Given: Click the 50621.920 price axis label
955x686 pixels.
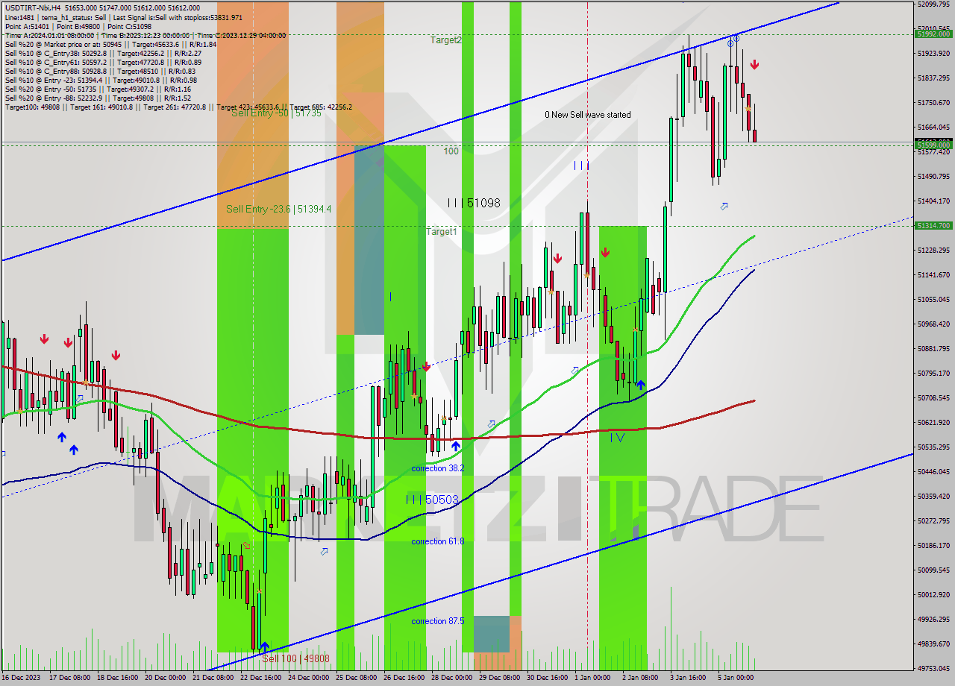Looking at the screenshot, I should click(x=934, y=423).
